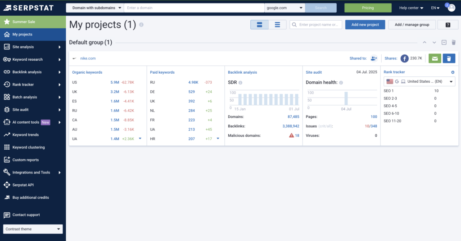The image size is (461, 241).
Task: Switch to the card view layout
Action: pos(259,25)
